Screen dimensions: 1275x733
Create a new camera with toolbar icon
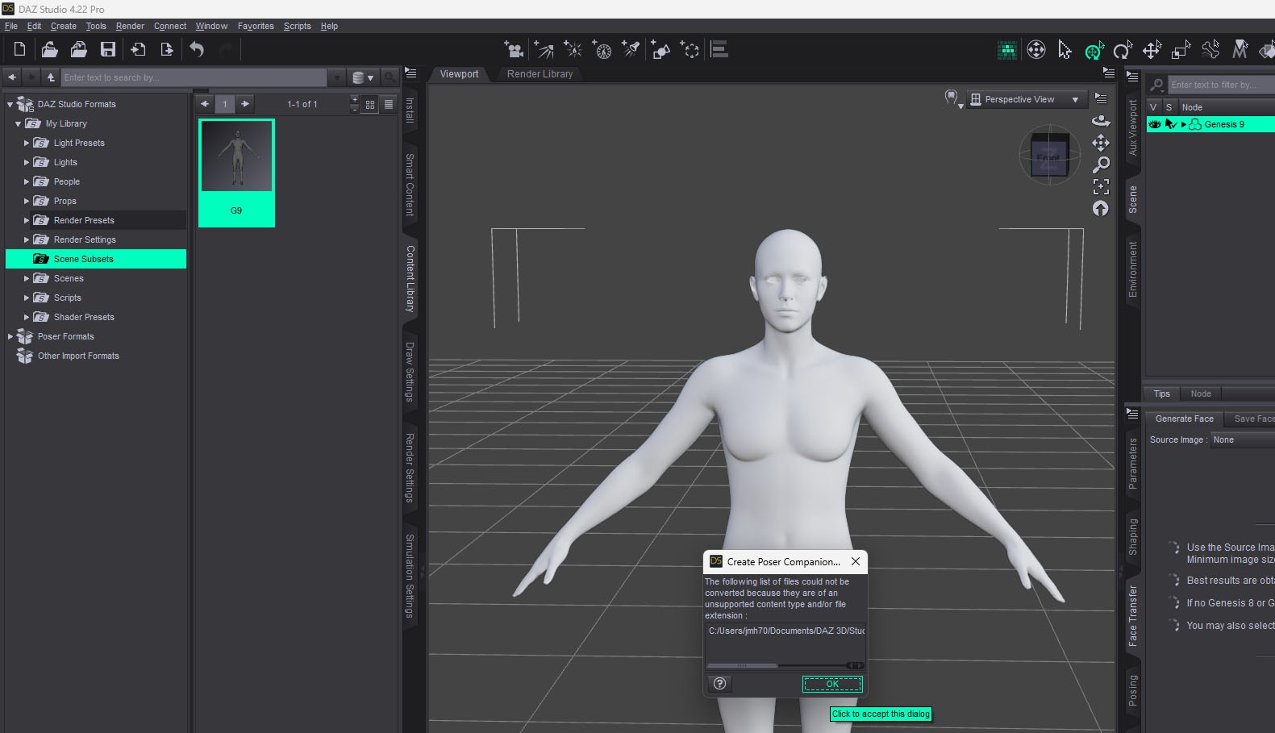pos(514,50)
